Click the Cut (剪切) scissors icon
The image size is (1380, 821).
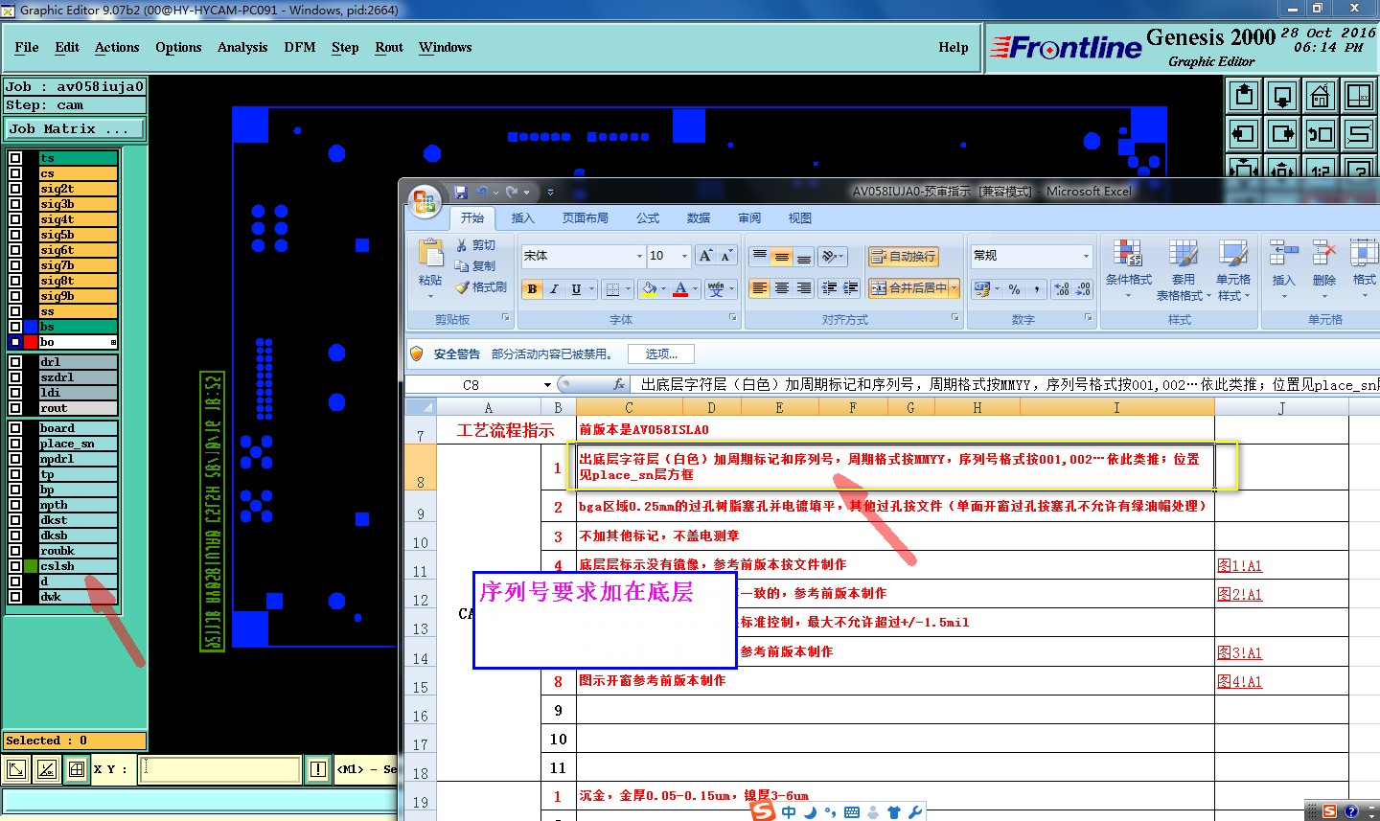(462, 245)
